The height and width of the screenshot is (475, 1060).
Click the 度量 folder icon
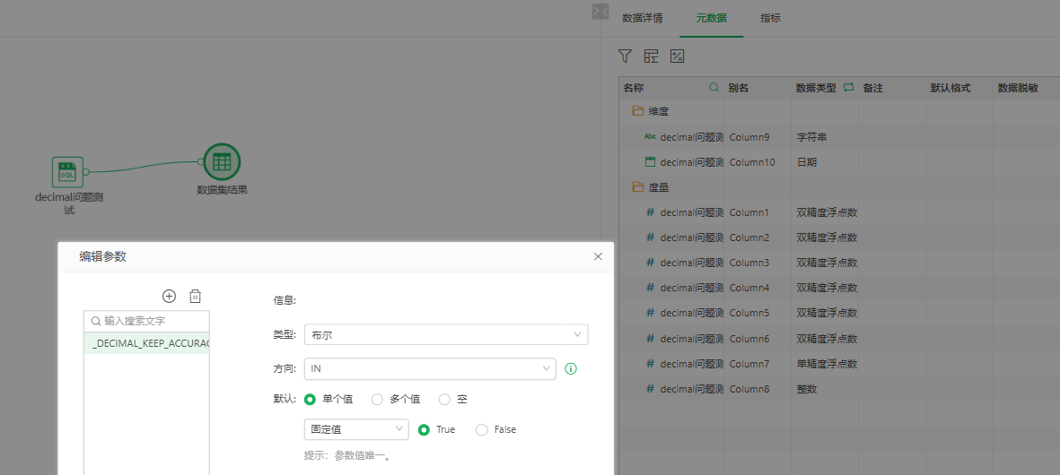(x=637, y=187)
